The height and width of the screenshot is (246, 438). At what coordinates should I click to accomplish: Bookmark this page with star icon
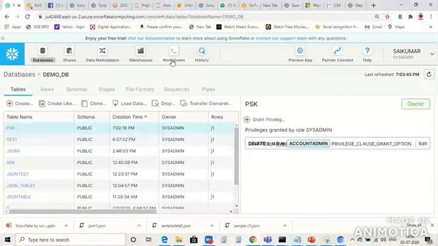click(x=387, y=16)
